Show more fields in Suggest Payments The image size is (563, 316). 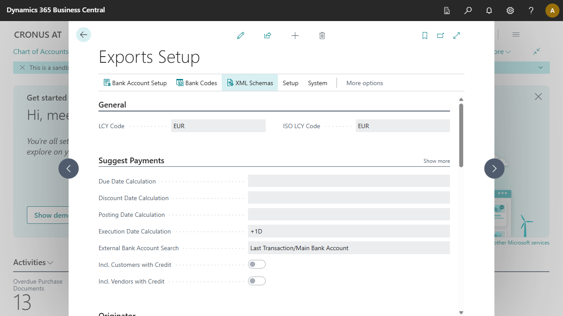click(x=436, y=161)
